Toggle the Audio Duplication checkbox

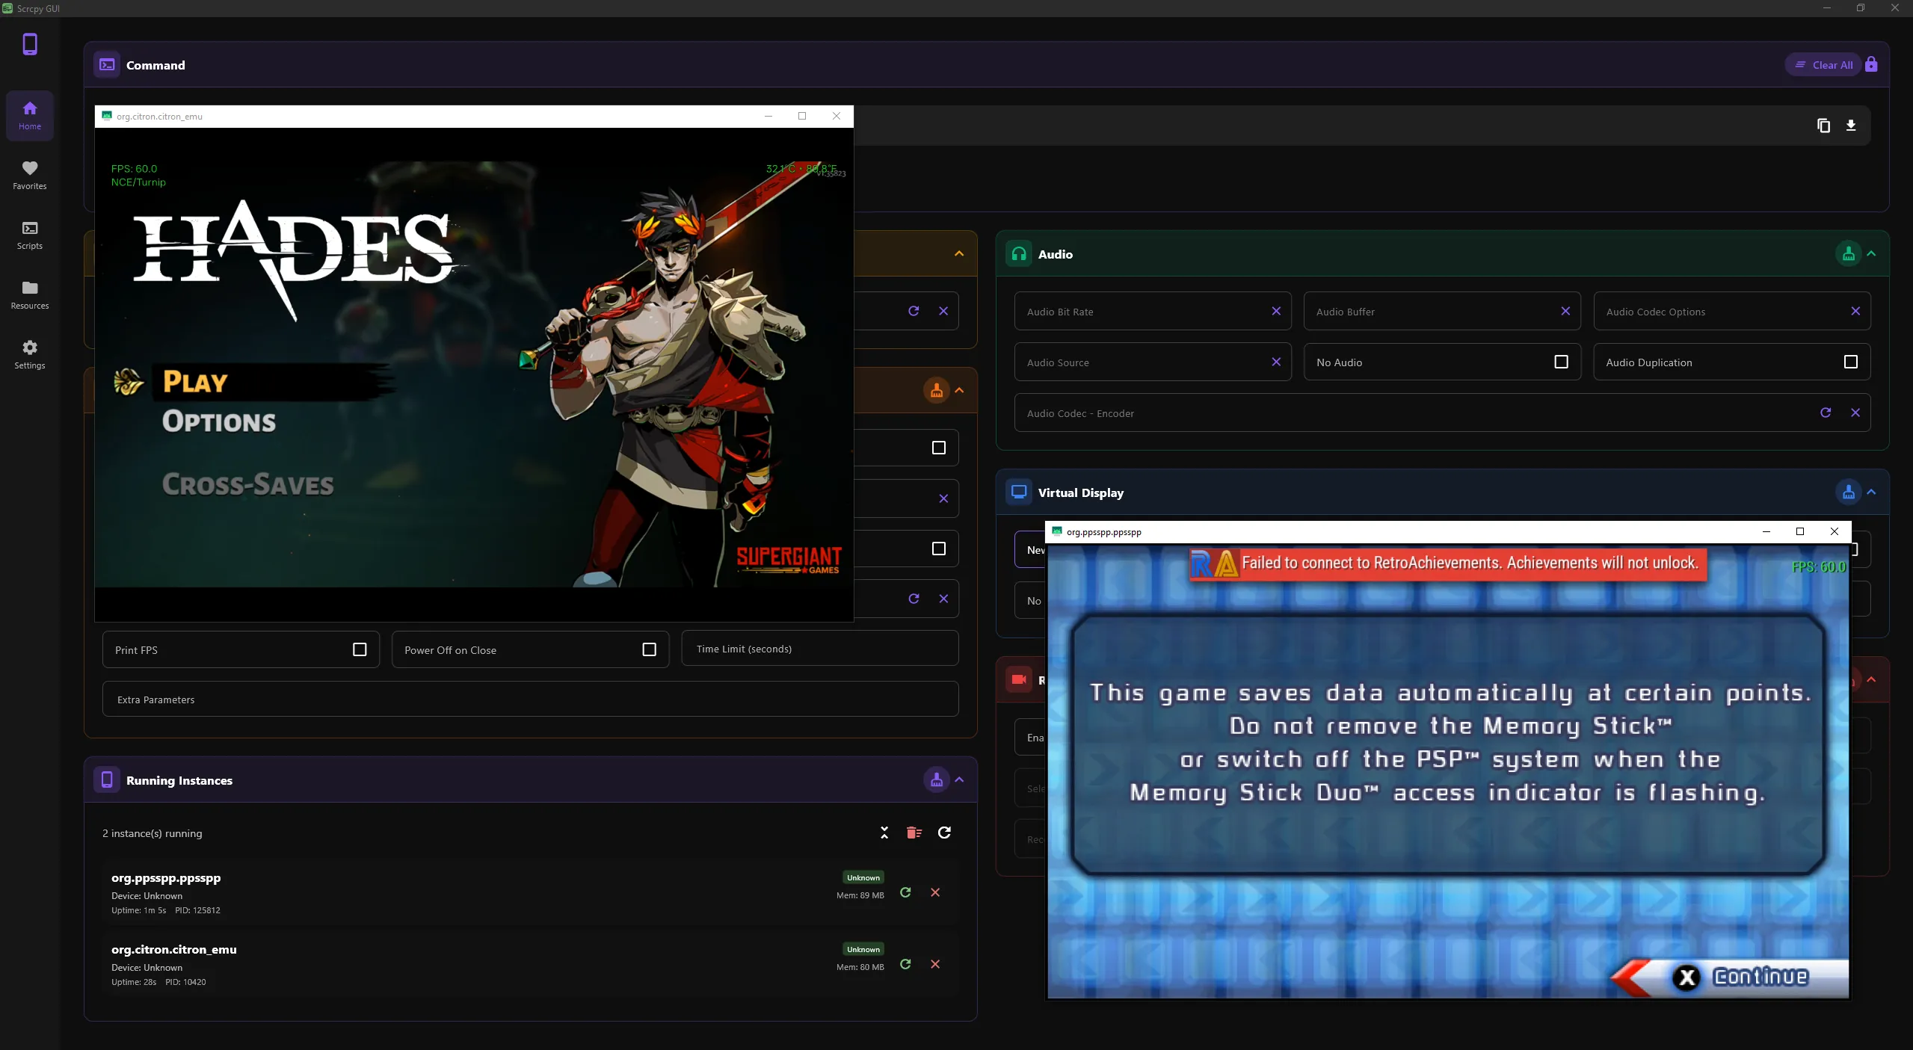(1851, 362)
